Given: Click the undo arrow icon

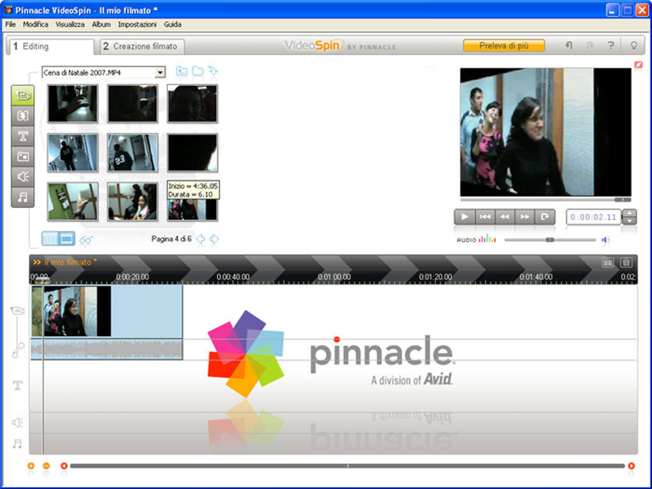Looking at the screenshot, I should click(568, 45).
